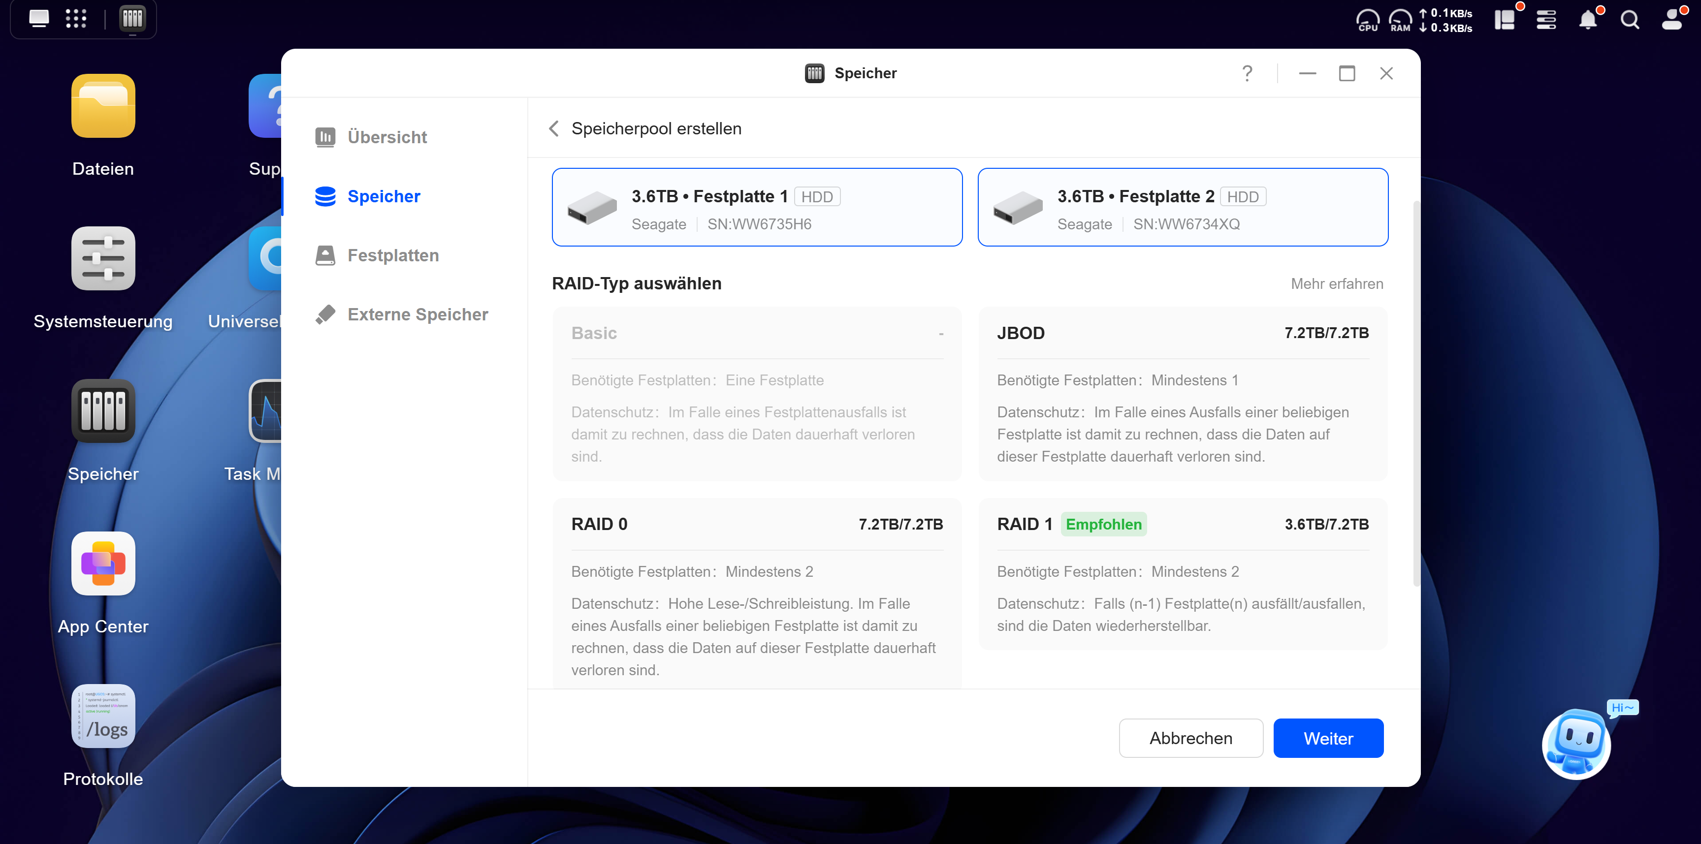The width and height of the screenshot is (1701, 844).
Task: Open Systemsteuerung from the desktop
Action: click(103, 259)
